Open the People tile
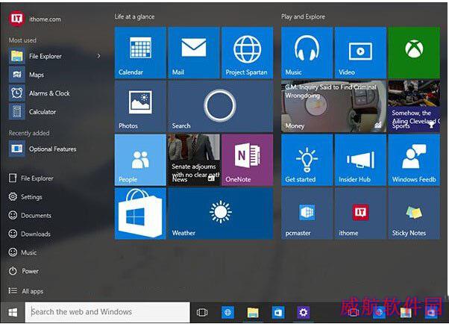Screen dimensions: 449x324 click(140, 160)
